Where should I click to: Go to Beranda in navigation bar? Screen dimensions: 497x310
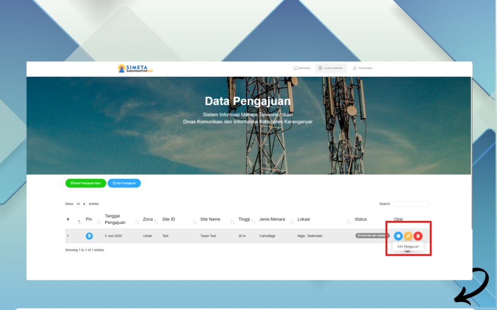pyautogui.click(x=302, y=68)
